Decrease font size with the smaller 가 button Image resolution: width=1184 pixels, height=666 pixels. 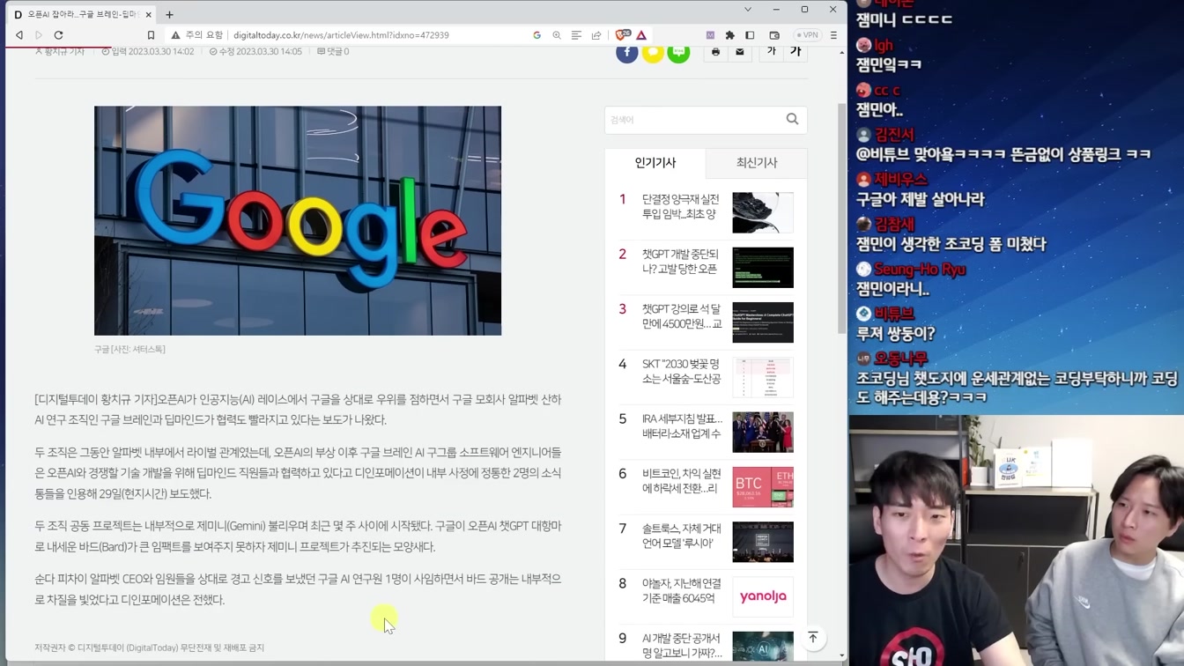click(x=772, y=52)
